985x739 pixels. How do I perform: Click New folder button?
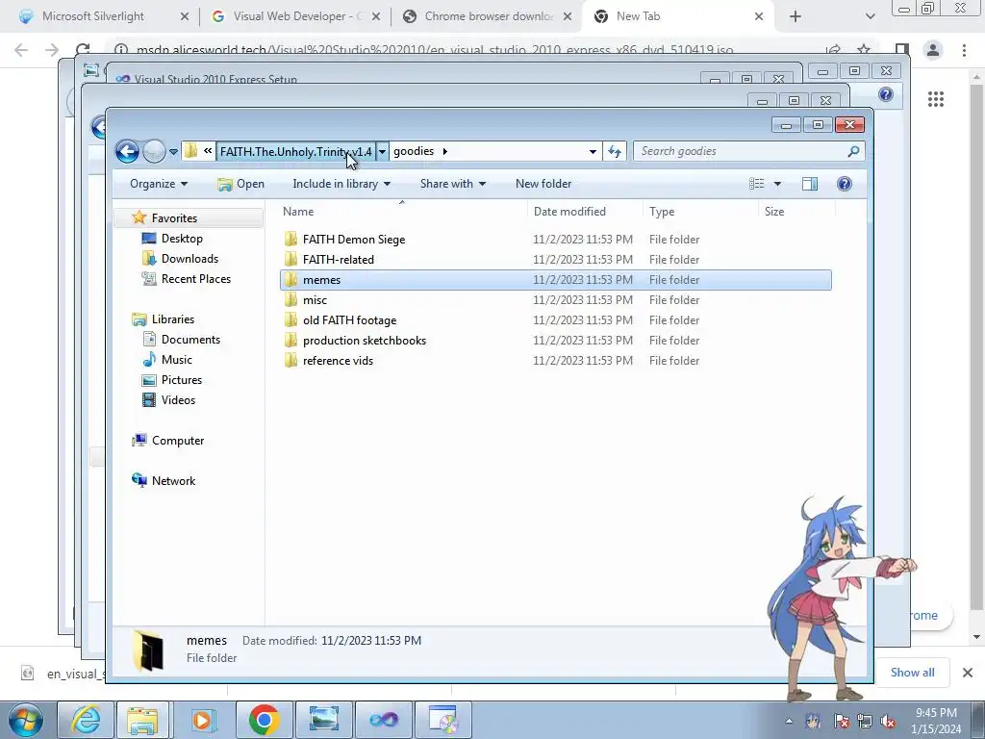point(543,184)
